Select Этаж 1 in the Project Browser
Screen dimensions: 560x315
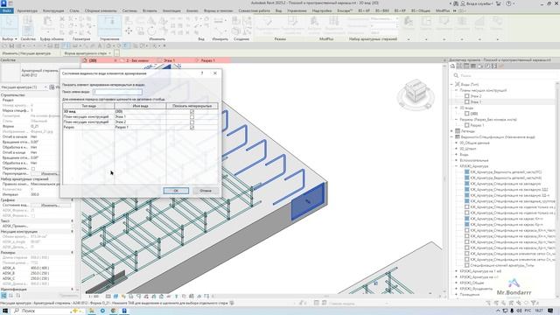tap(476, 102)
